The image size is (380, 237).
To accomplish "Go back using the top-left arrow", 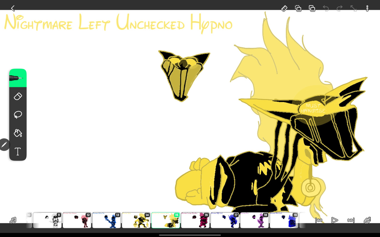I will click(13, 8).
